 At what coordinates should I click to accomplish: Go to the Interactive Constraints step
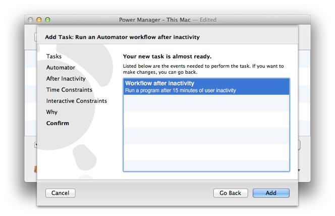pyautogui.click(x=77, y=101)
